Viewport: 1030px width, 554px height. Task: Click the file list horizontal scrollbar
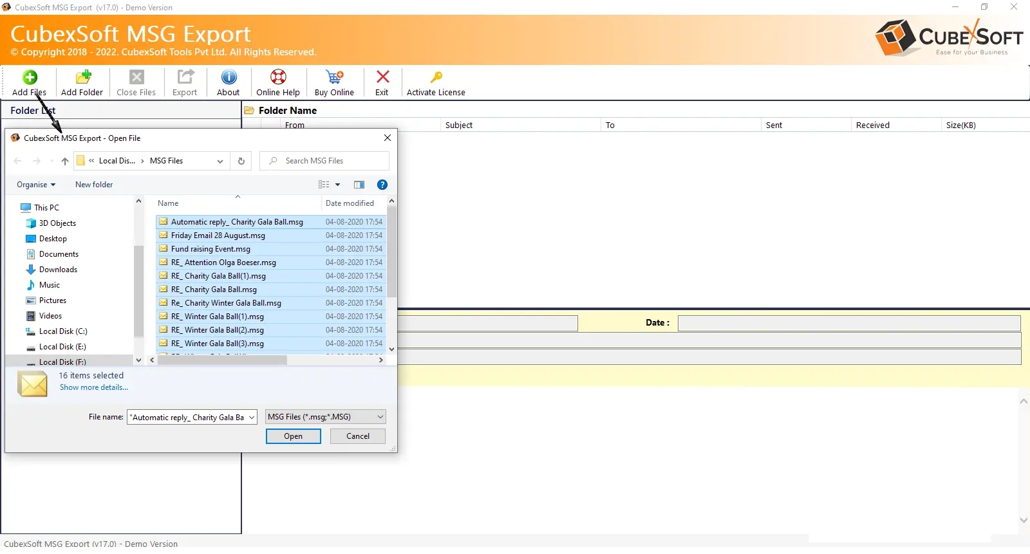click(222, 360)
